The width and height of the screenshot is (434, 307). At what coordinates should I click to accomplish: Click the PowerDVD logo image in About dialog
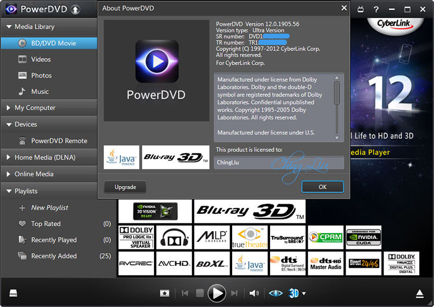[156, 71]
